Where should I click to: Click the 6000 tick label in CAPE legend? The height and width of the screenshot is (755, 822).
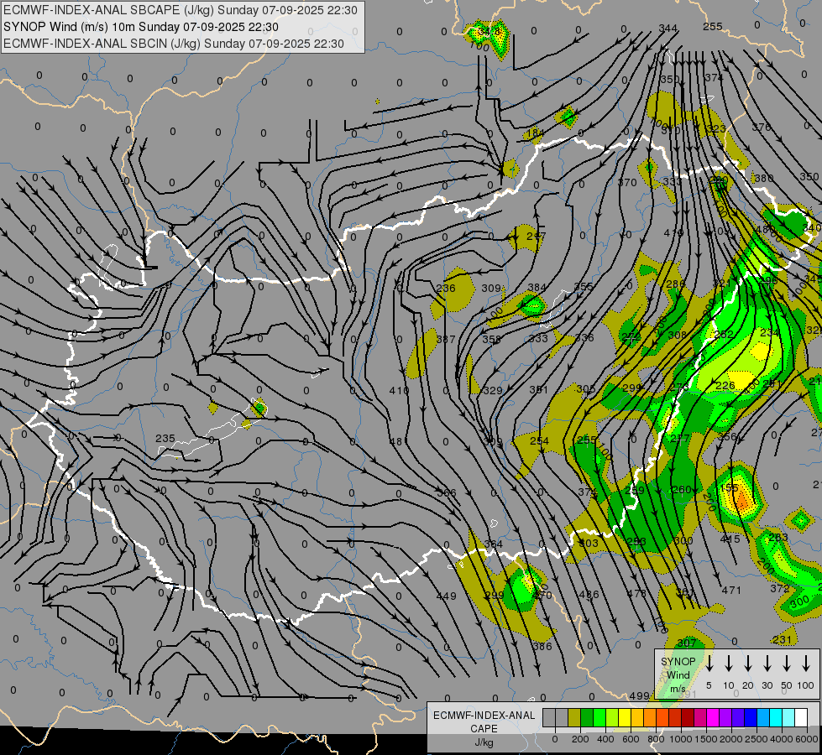(x=806, y=739)
